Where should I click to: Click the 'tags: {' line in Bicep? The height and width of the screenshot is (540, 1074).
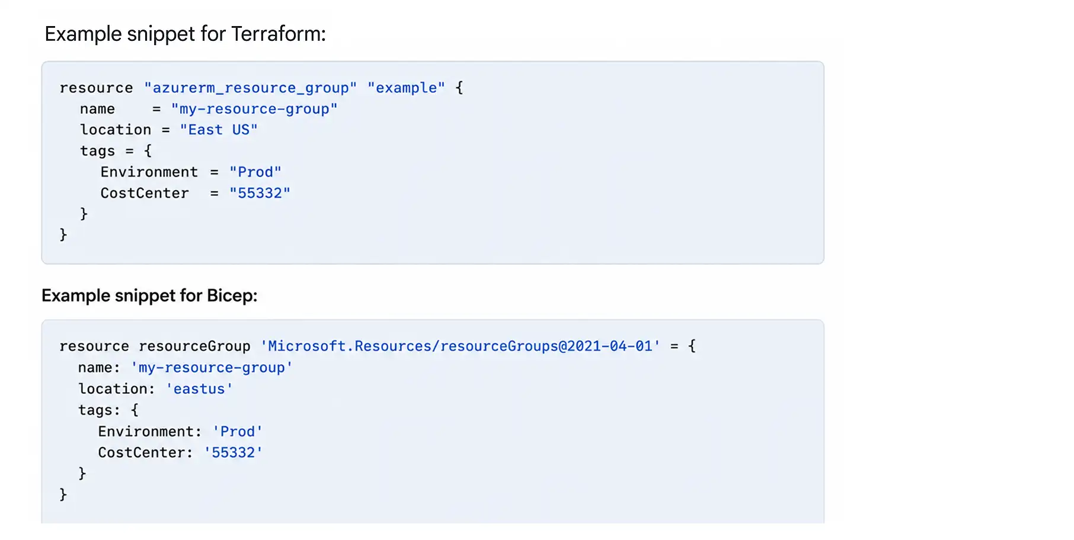(108, 410)
